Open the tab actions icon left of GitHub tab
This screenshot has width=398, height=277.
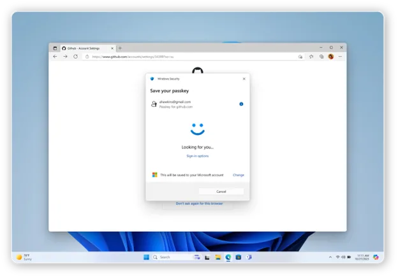click(x=55, y=48)
